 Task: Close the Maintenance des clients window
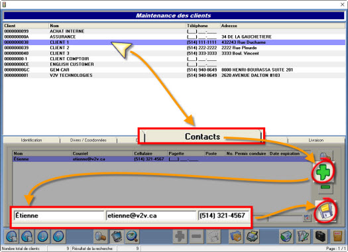[343, 4]
